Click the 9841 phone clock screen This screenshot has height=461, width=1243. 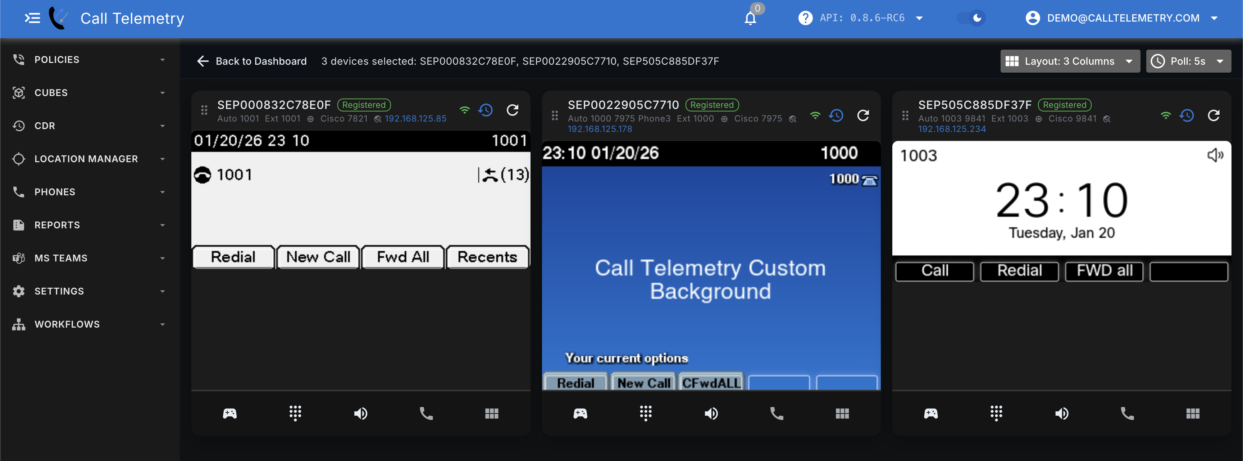click(1062, 198)
